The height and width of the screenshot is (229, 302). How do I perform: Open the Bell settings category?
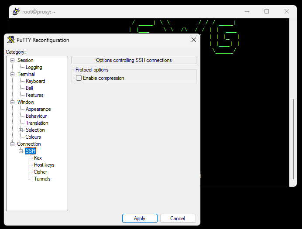(29, 88)
